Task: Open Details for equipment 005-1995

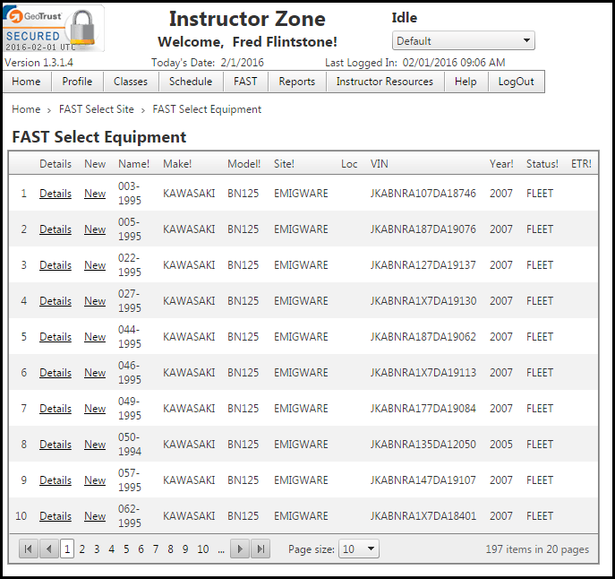Action: click(x=56, y=229)
